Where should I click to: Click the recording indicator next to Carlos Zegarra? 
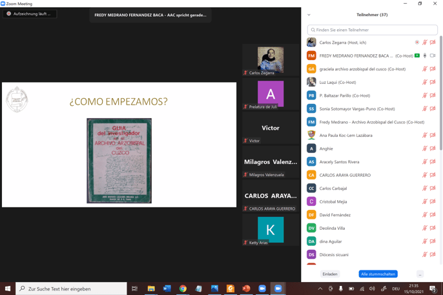[417, 43]
